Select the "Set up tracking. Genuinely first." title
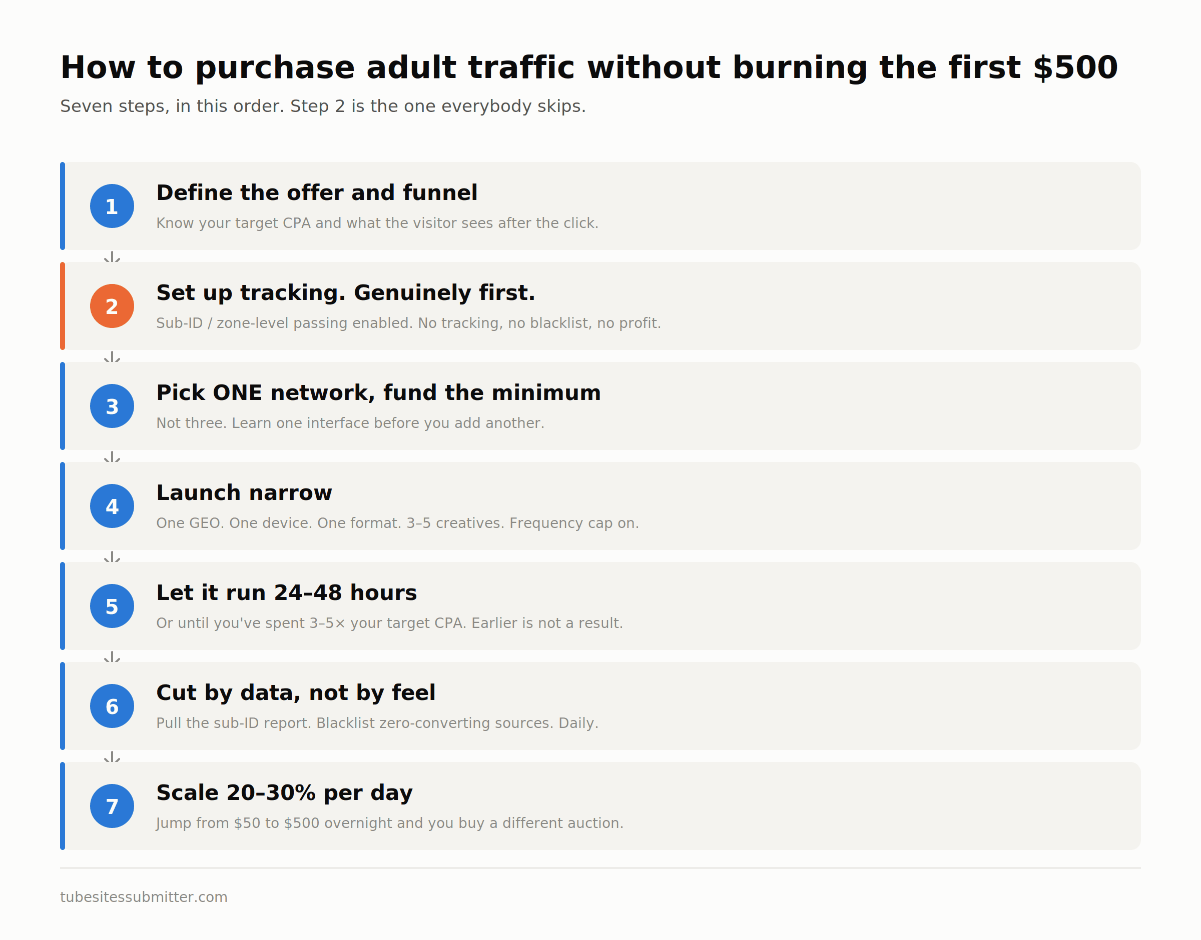 point(345,293)
